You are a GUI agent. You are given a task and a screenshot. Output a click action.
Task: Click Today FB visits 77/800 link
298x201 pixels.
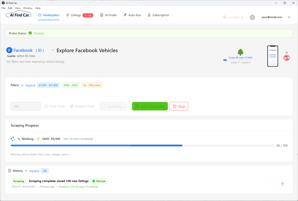tap(240, 58)
